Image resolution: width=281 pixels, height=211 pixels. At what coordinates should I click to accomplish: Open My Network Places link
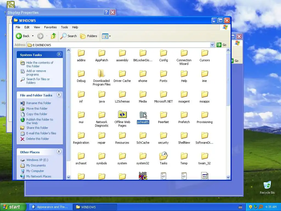(38, 176)
